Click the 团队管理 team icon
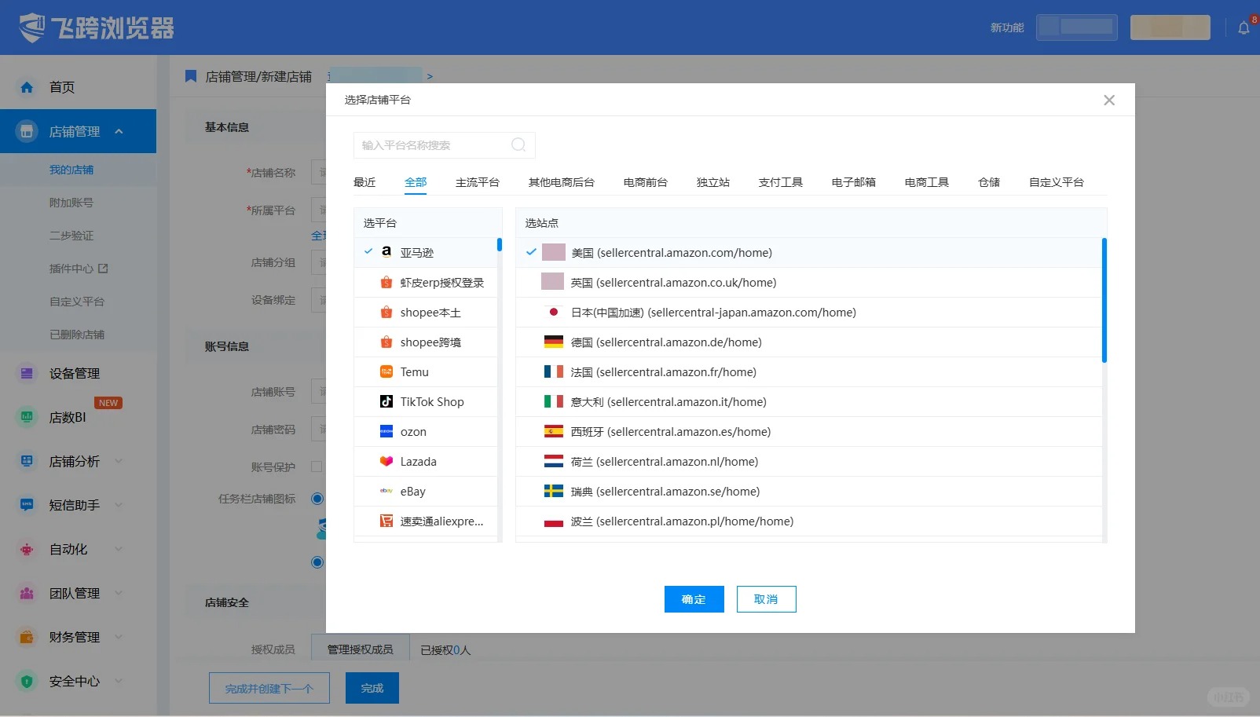Image resolution: width=1260 pixels, height=717 pixels. click(27, 593)
